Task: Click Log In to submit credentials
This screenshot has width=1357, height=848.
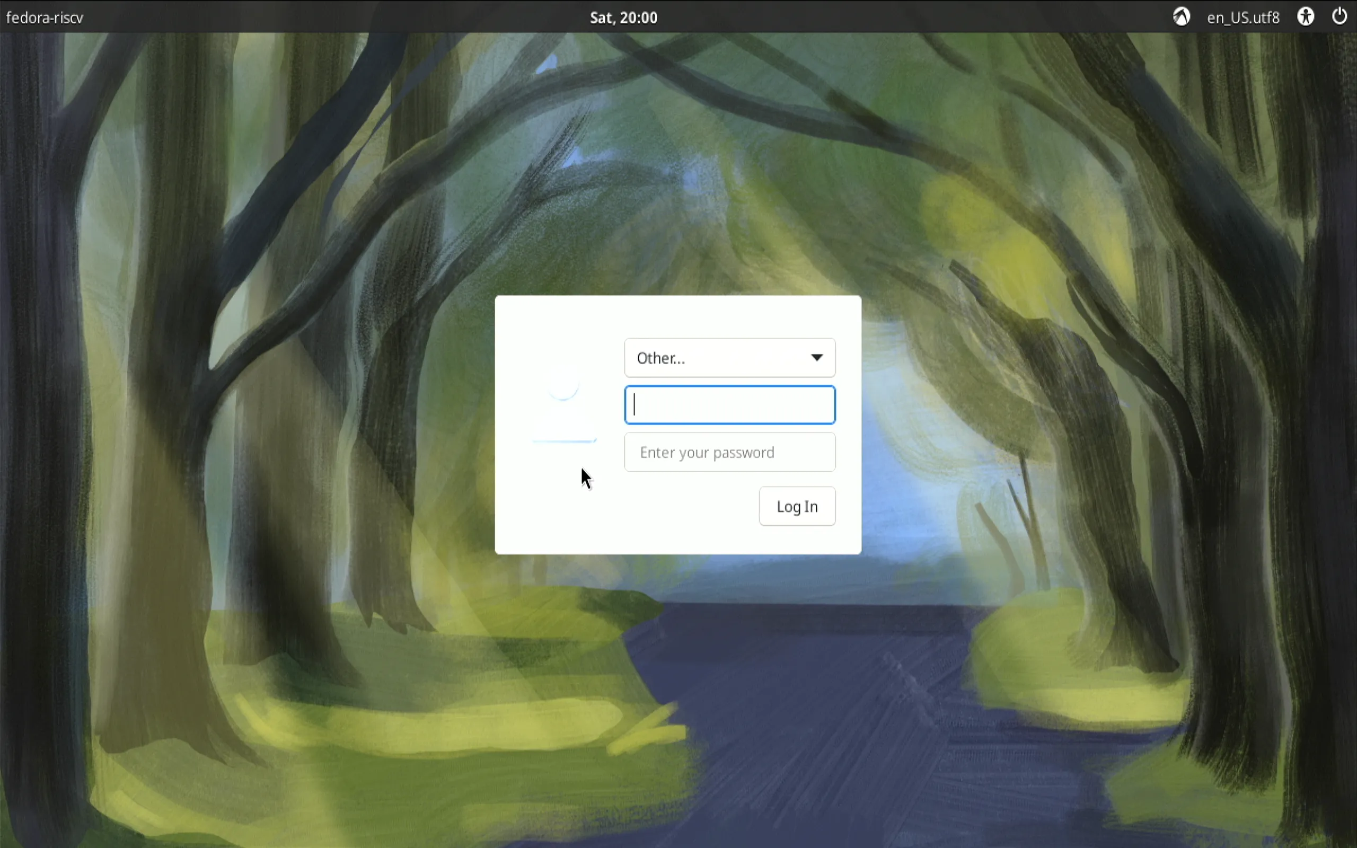Action: 797,505
